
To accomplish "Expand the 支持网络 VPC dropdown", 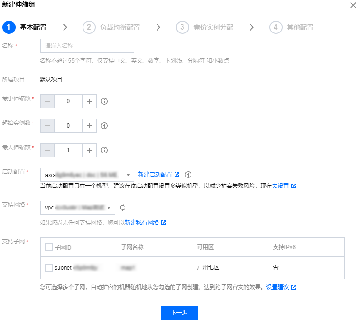I will [77, 207].
